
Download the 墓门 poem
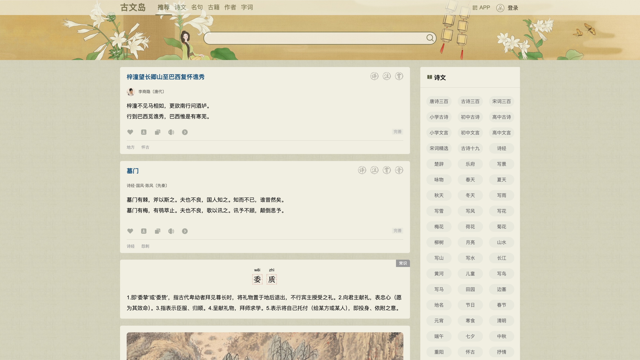click(144, 231)
